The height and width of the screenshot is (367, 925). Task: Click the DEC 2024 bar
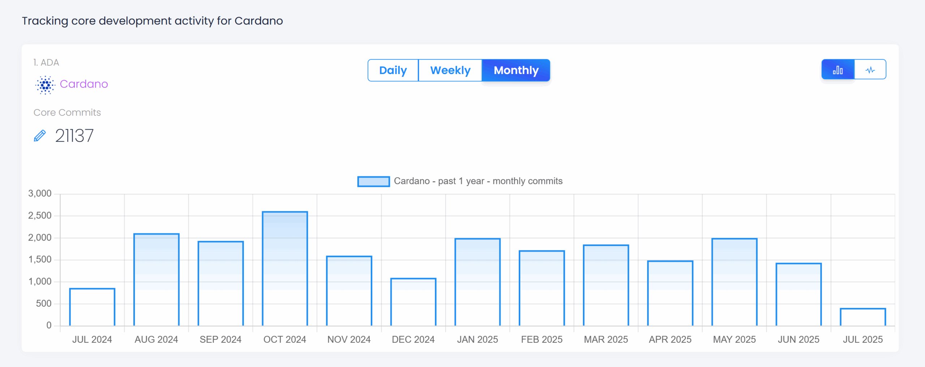pyautogui.click(x=413, y=302)
